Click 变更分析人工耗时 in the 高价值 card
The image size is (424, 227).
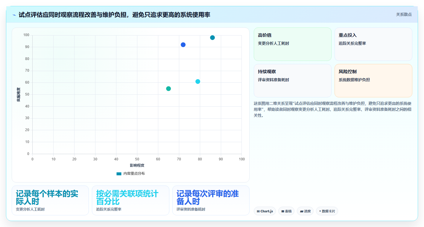(x=273, y=43)
